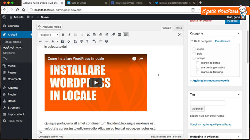Collapse the Categorie panel
This screenshot has height=140, width=250.
click(238, 34)
